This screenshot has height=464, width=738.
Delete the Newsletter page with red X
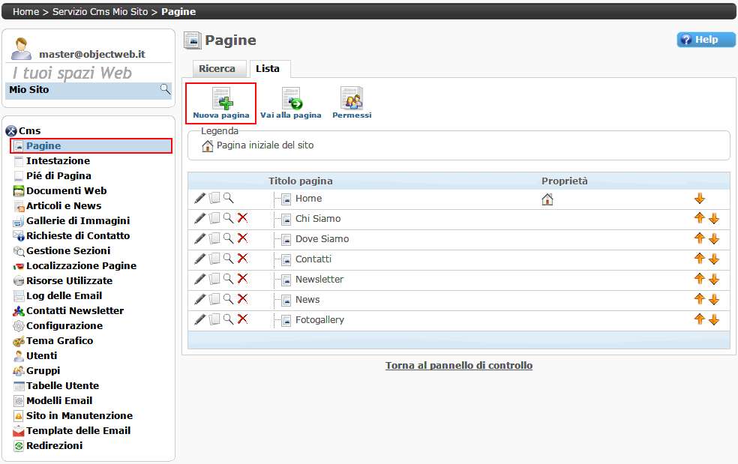242,279
